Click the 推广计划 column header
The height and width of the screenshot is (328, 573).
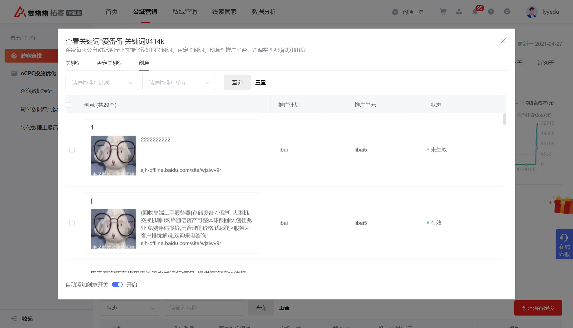tap(289, 105)
